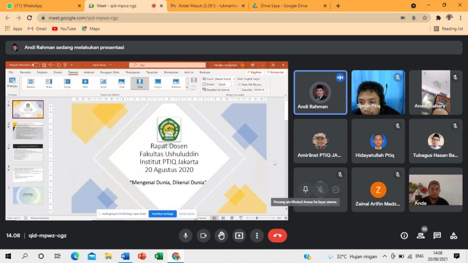Open Excel from the taskbar

159,256
